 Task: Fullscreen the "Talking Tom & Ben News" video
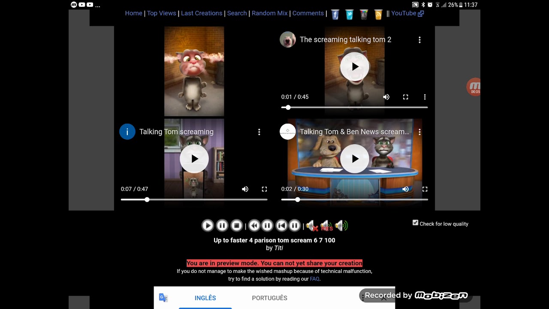coord(425,189)
